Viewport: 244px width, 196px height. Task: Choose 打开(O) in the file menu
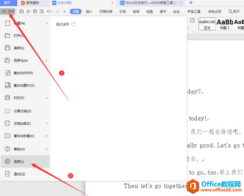click(25, 36)
